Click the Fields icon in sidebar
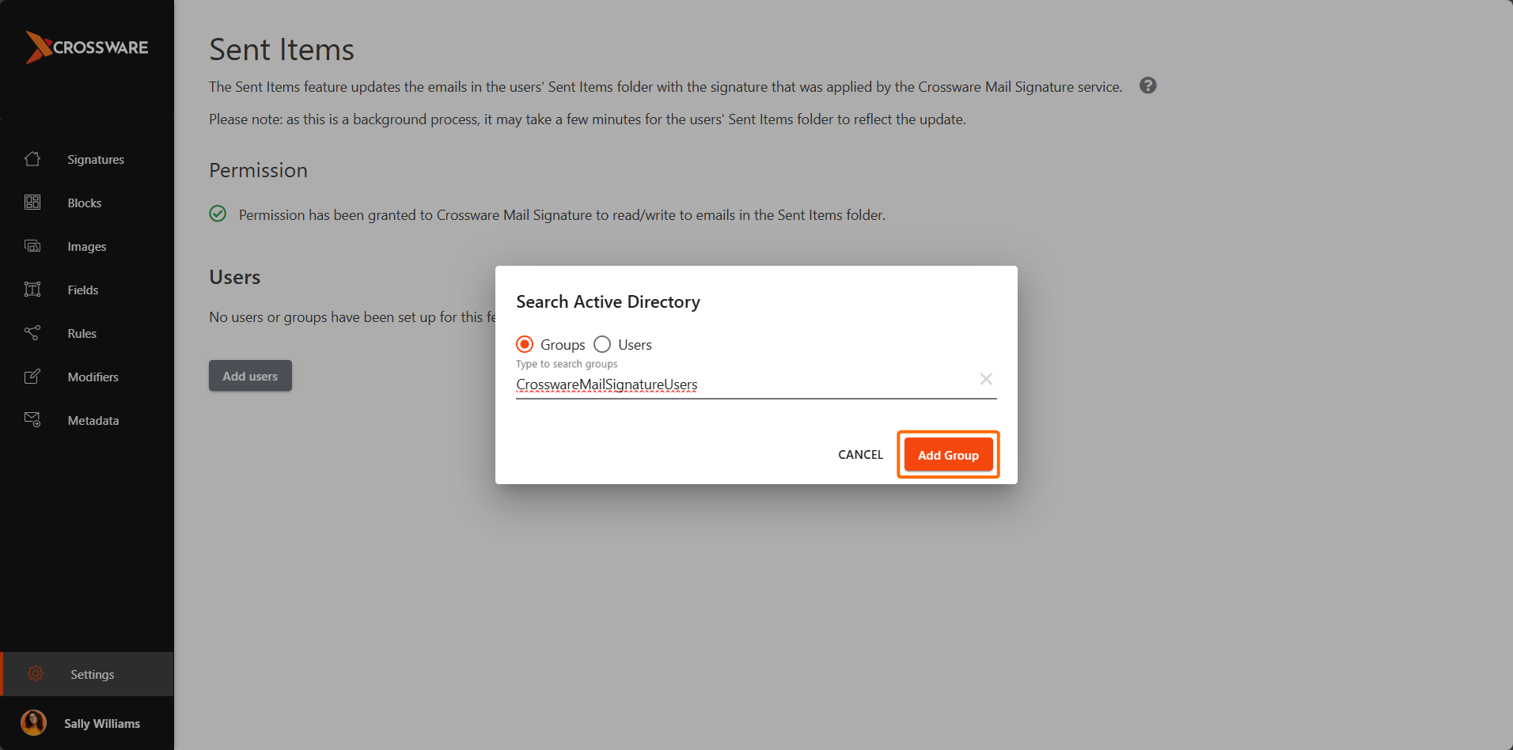 32,290
